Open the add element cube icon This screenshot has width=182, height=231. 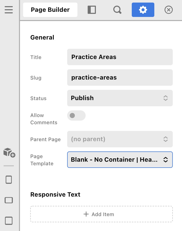pyautogui.click(x=9, y=152)
